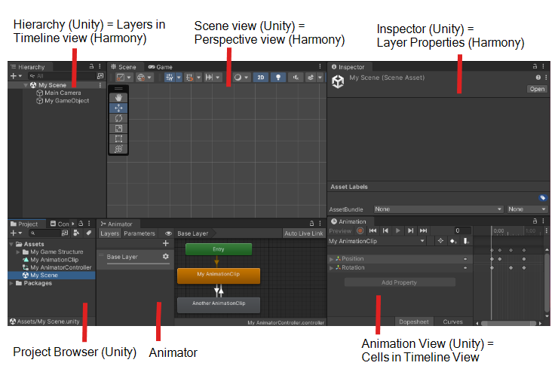
Task: Switch to Dopesheet view in Animation
Action: coord(413,322)
